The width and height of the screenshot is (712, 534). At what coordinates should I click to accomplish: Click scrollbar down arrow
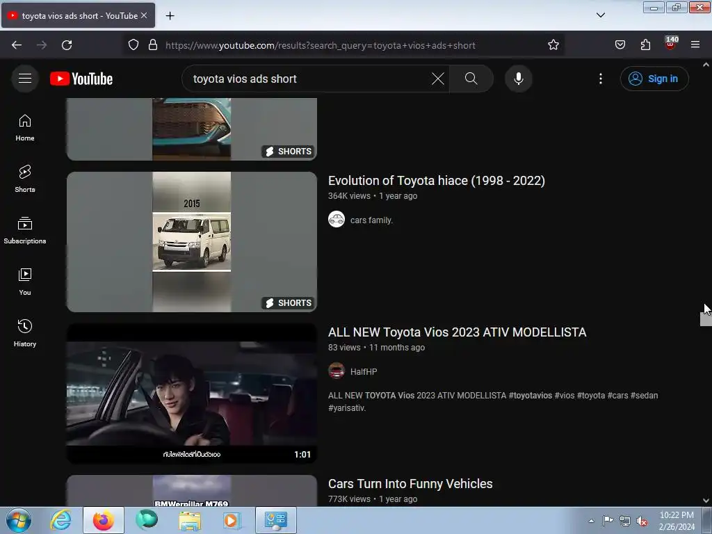[706, 501]
